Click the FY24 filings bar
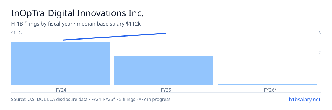The width and height of the screenshot is (332, 110). click(x=60, y=64)
